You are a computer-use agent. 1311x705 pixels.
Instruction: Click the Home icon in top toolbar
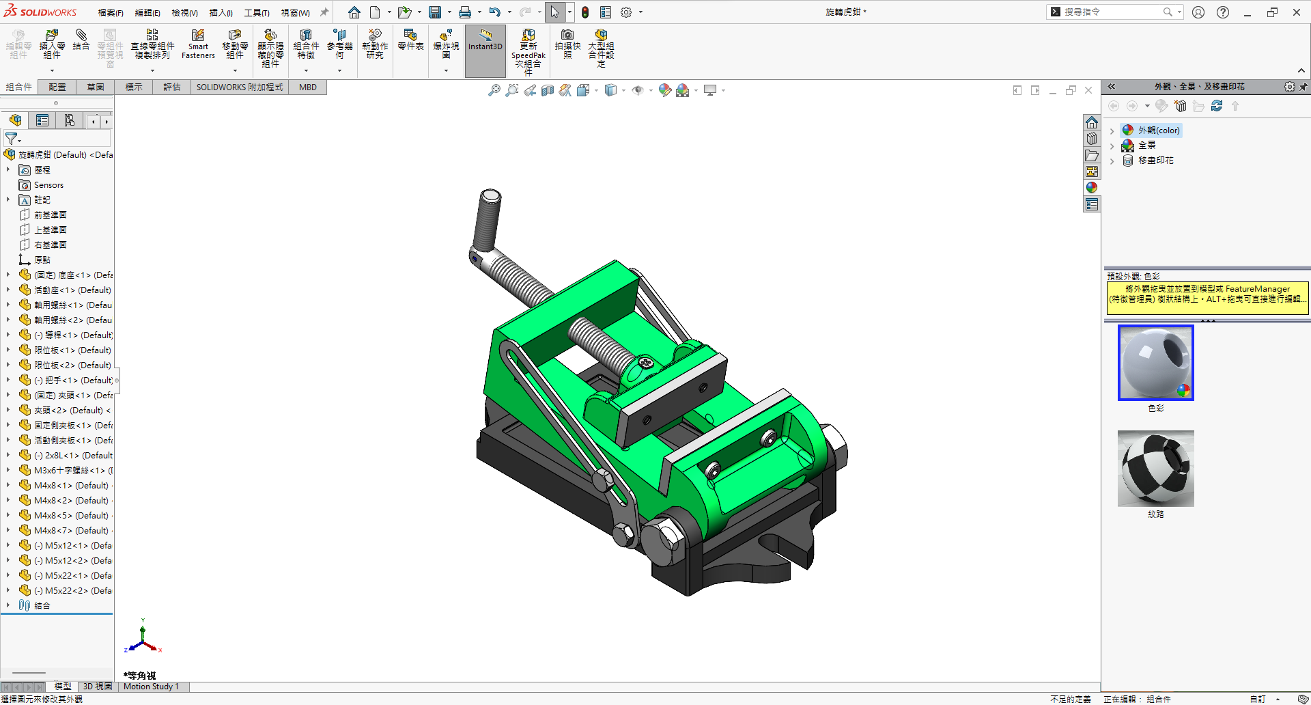(x=354, y=12)
